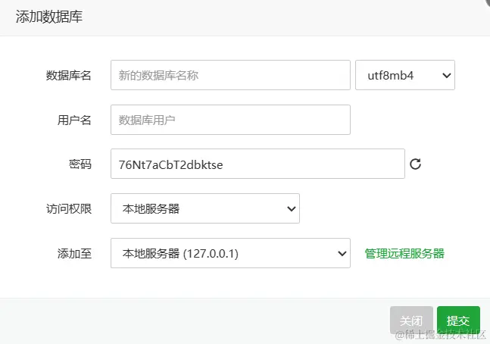Submit the form with 提交 button
The width and height of the screenshot is (490, 344).
[458, 321]
